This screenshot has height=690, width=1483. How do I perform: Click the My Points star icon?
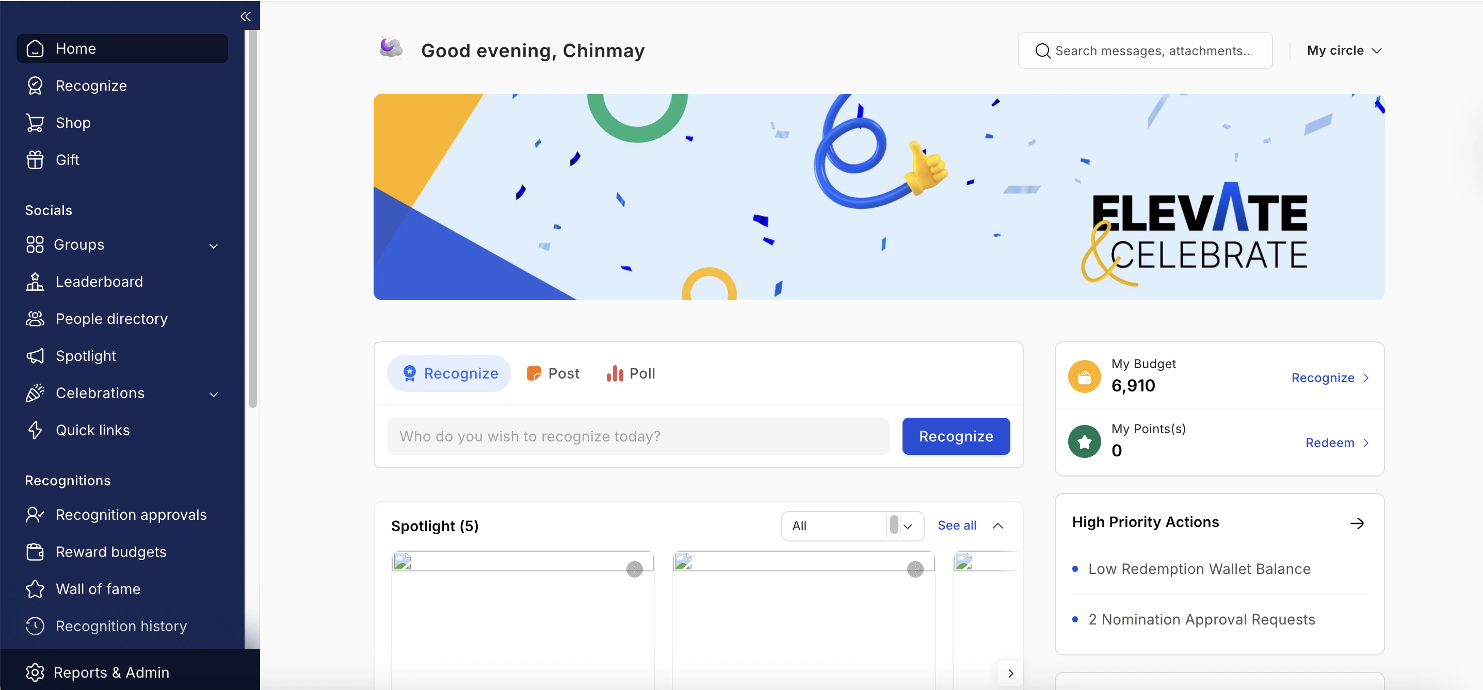point(1084,442)
